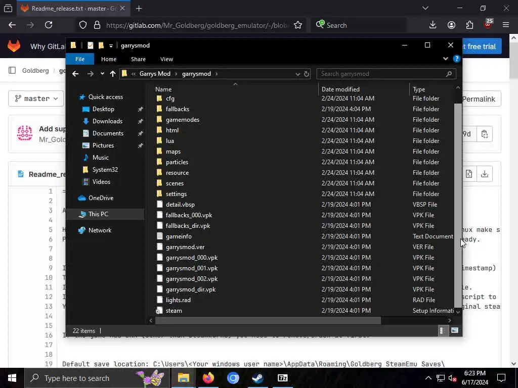This screenshot has height=388, width=518.
Task: Select the Readme_release.txt Firefox tab
Action: (x=73, y=8)
